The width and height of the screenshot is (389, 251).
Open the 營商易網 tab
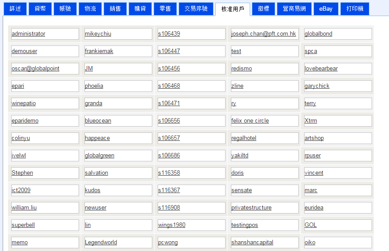(294, 8)
